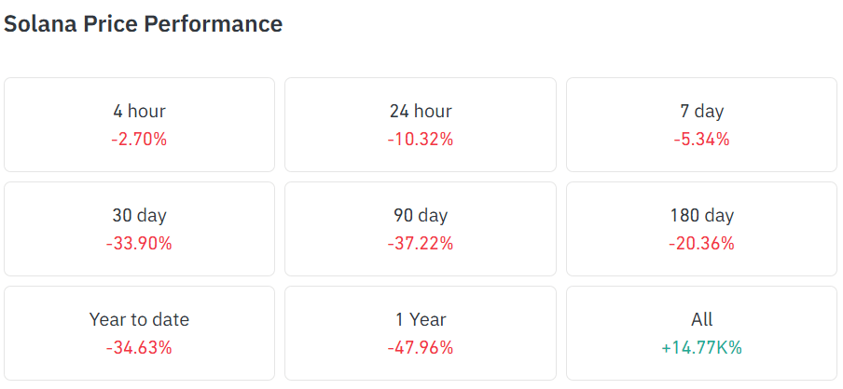The image size is (843, 389).
Task: Click the word Performance in the heading
Action: click(x=213, y=24)
